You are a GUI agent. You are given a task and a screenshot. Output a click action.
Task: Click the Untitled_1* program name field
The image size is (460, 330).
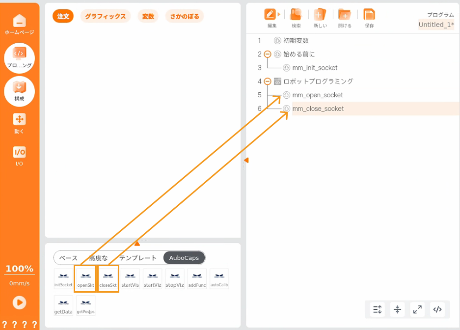tap(436, 25)
